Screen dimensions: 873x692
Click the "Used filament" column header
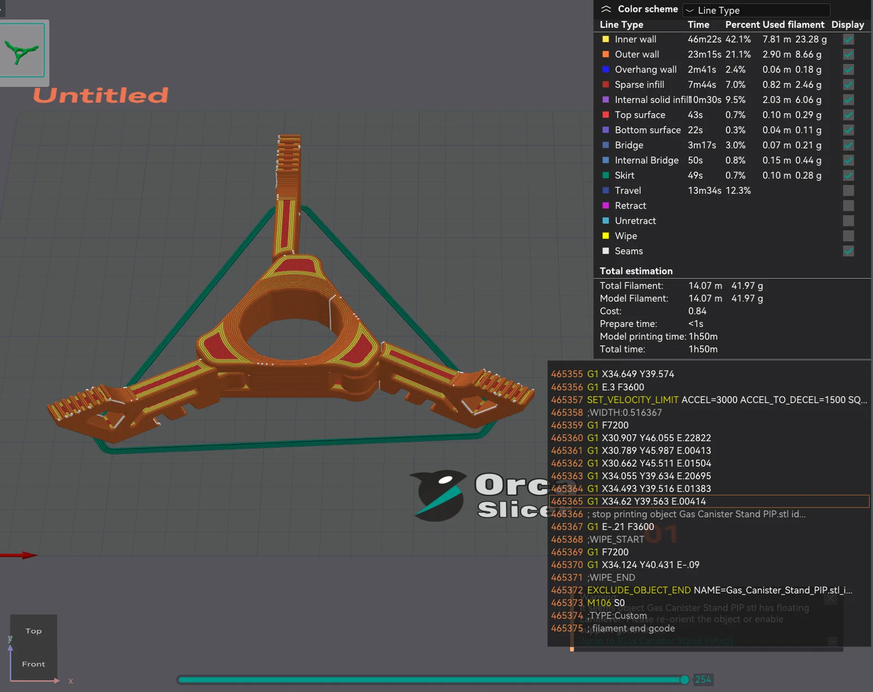click(794, 25)
